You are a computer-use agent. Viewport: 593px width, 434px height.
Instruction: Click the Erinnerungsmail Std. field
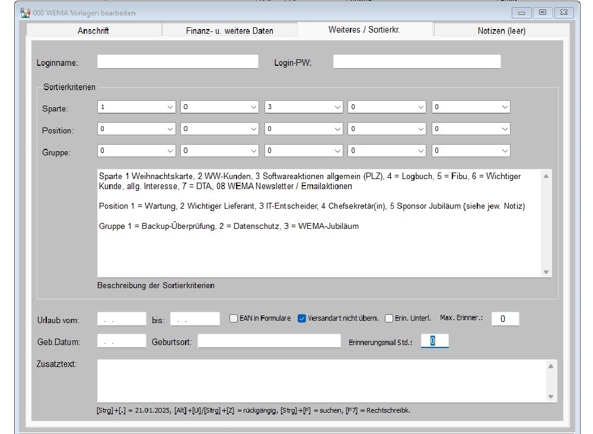435,341
